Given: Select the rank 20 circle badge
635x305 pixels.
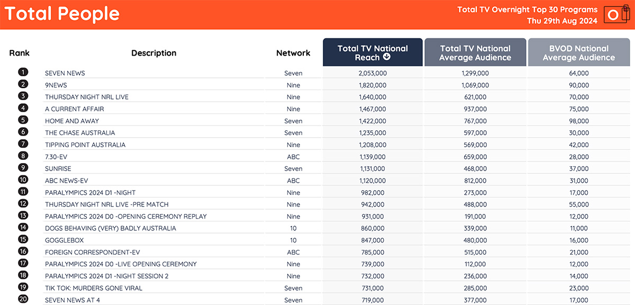Looking at the screenshot, I should [x=23, y=300].
